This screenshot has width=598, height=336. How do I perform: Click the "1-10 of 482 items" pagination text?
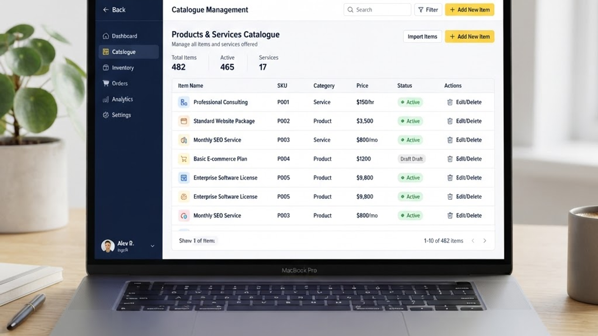443,241
